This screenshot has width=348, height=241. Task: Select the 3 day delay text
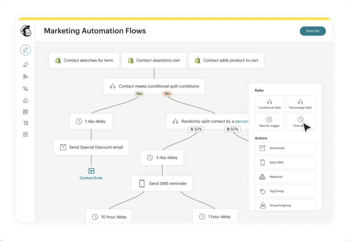(167, 158)
